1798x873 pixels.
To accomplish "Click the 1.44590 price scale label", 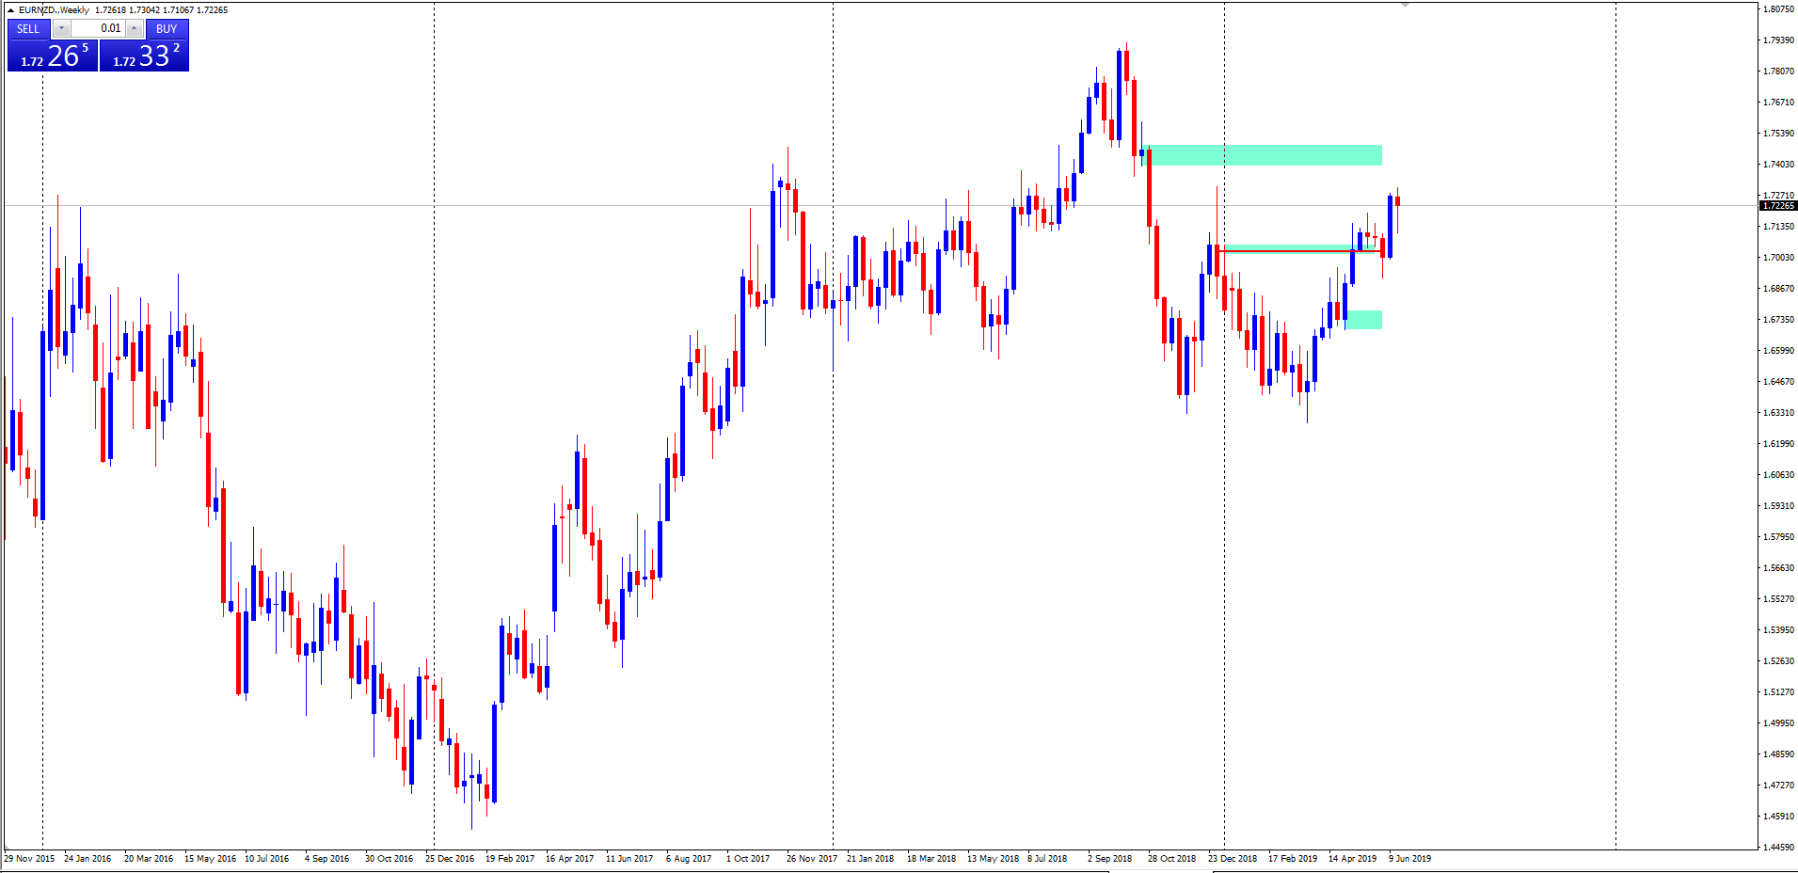I will [1777, 847].
